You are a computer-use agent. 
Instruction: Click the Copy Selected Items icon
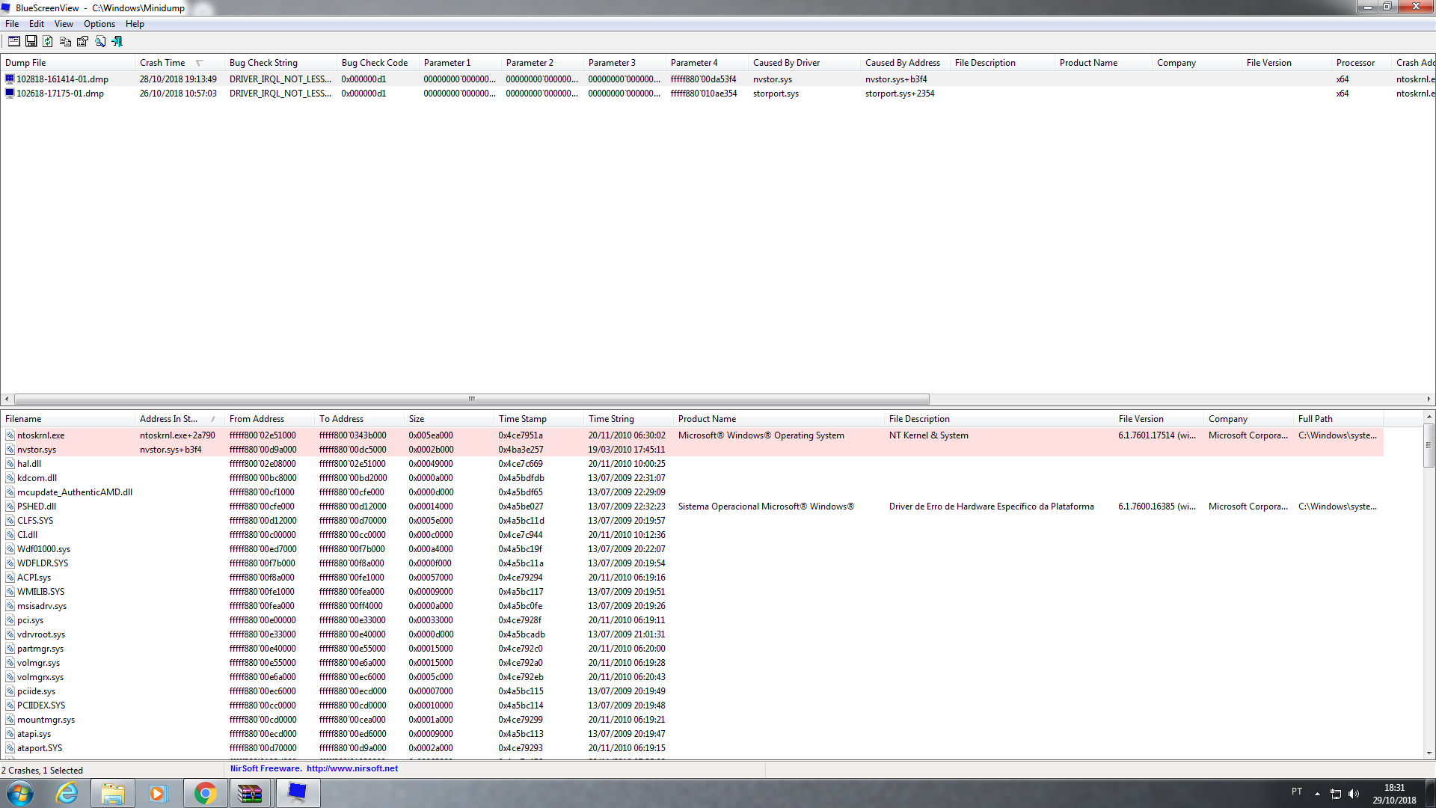(66, 41)
